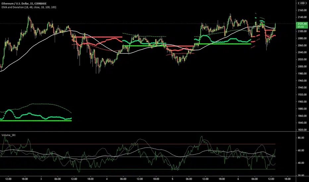Screen dimensions: 309x182
Task: Select the thick green line near 1845 price
Action: 36,120
